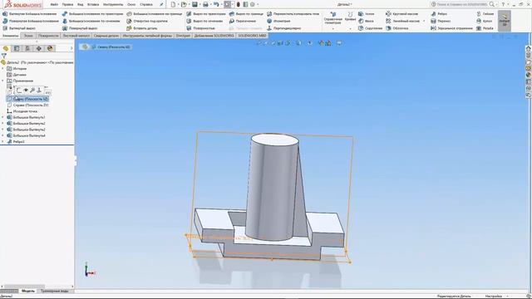Select the Круговой массив tool

pyautogui.click(x=401, y=14)
